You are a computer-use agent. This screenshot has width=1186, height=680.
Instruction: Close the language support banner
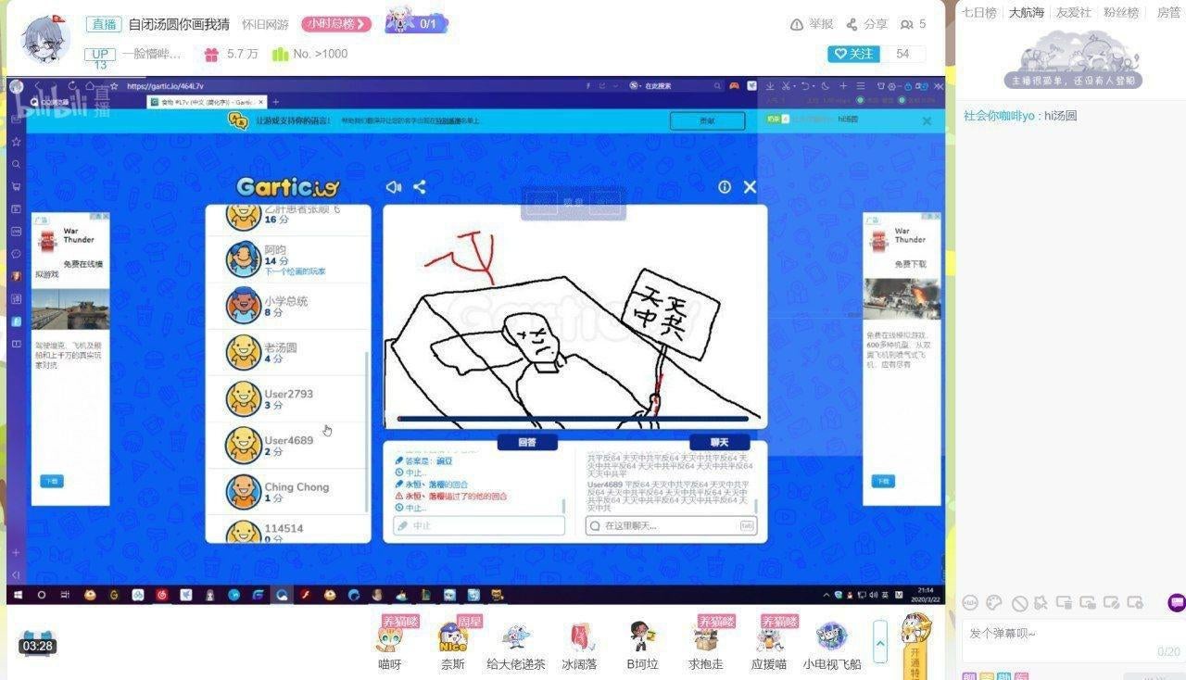(x=927, y=120)
